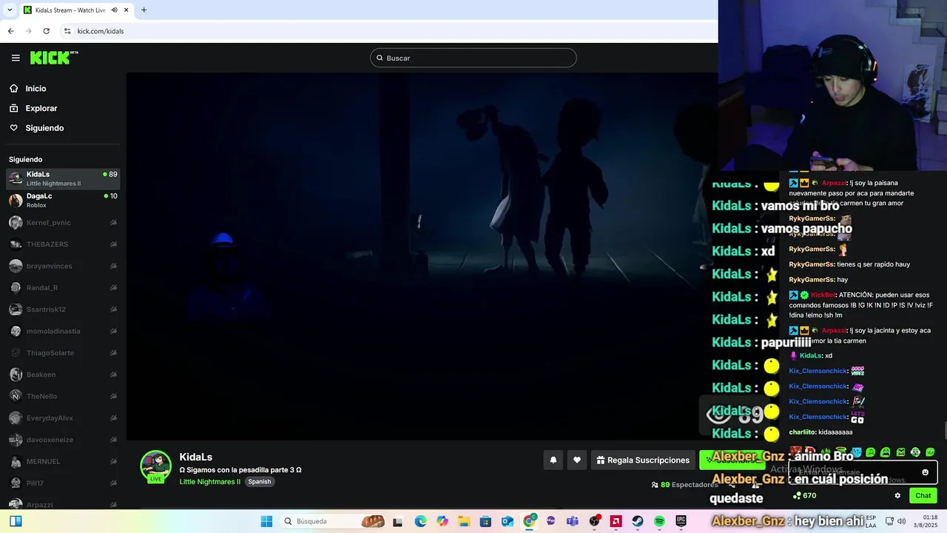Image resolution: width=947 pixels, height=533 pixels.
Task: Open Google Chrome from taskbar
Action: [x=529, y=521]
